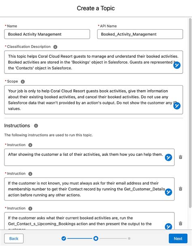
Task: Click the info icon beside Instructions heading
Action: pos(36,126)
